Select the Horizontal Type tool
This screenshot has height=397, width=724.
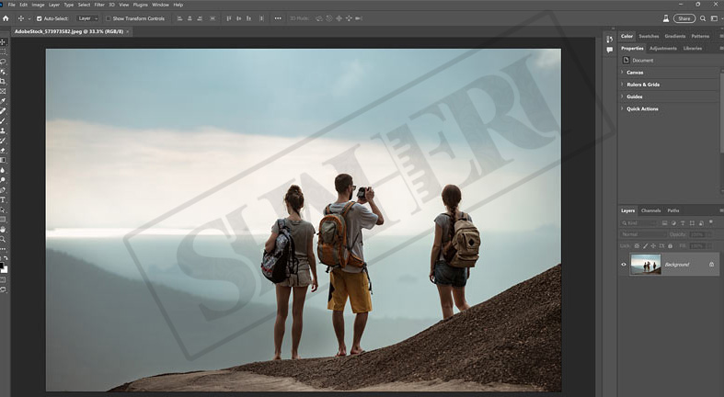[4, 199]
